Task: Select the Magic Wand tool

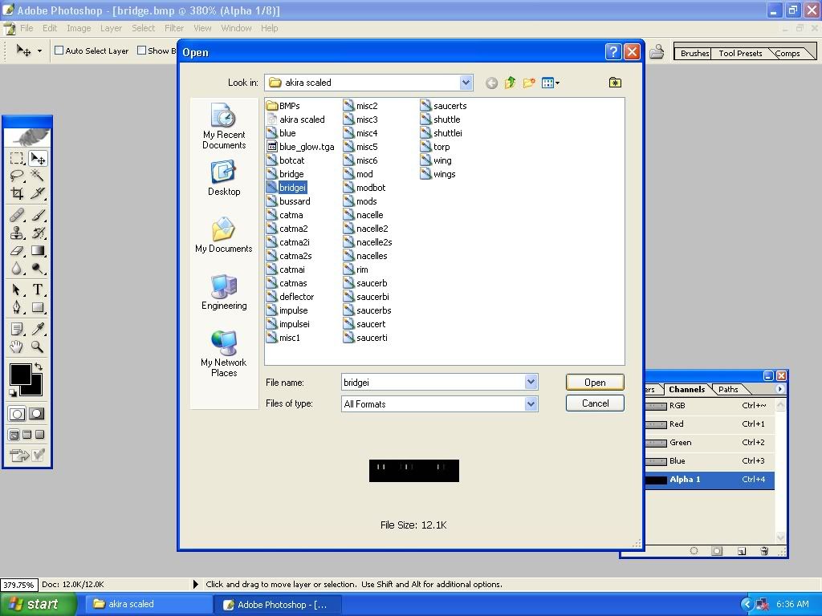Action: click(38, 176)
